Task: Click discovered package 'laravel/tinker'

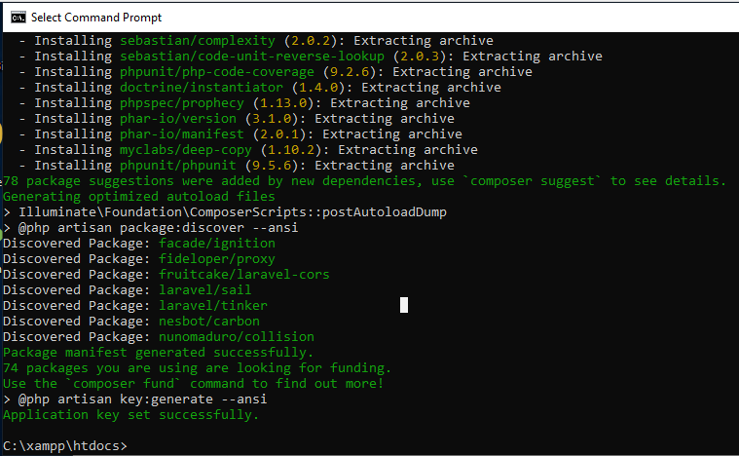Action: point(213,305)
